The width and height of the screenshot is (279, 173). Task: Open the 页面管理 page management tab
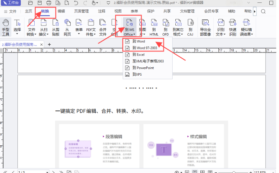pos(81,11)
